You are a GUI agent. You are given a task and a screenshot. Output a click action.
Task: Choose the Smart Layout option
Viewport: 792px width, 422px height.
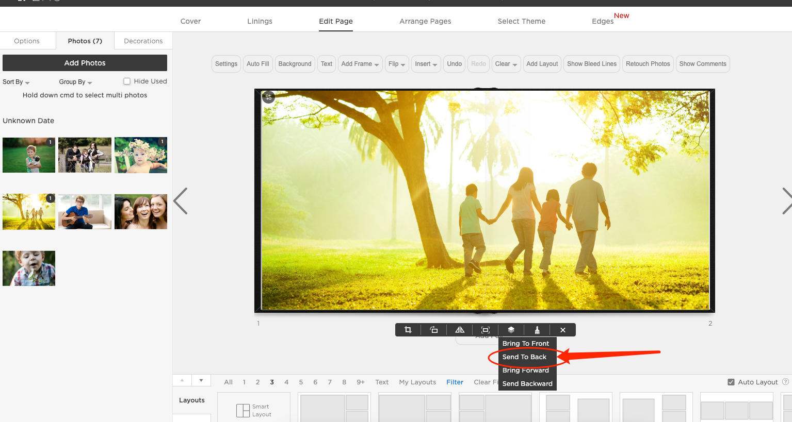[254, 410]
